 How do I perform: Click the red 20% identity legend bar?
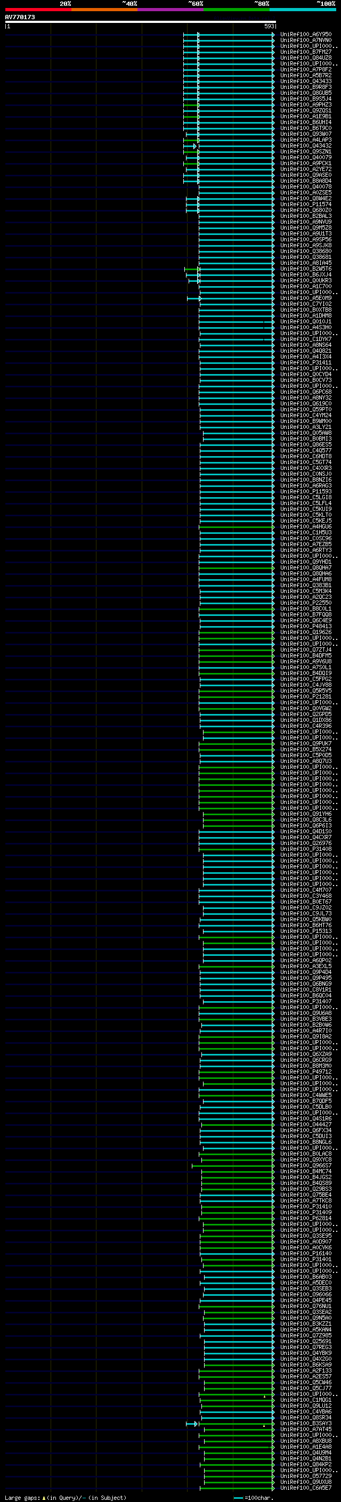(x=38, y=10)
